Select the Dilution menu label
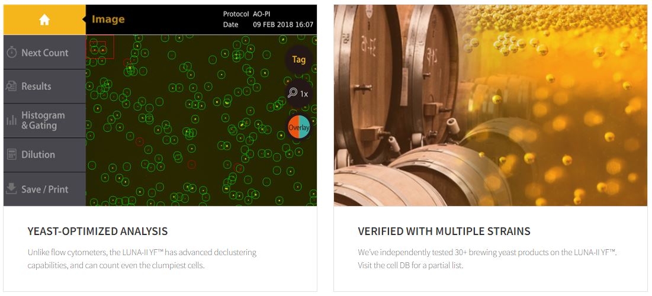652x296 pixels. [x=38, y=155]
